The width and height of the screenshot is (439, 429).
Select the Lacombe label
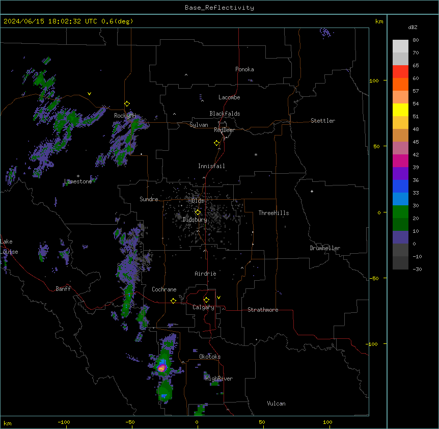tap(229, 97)
